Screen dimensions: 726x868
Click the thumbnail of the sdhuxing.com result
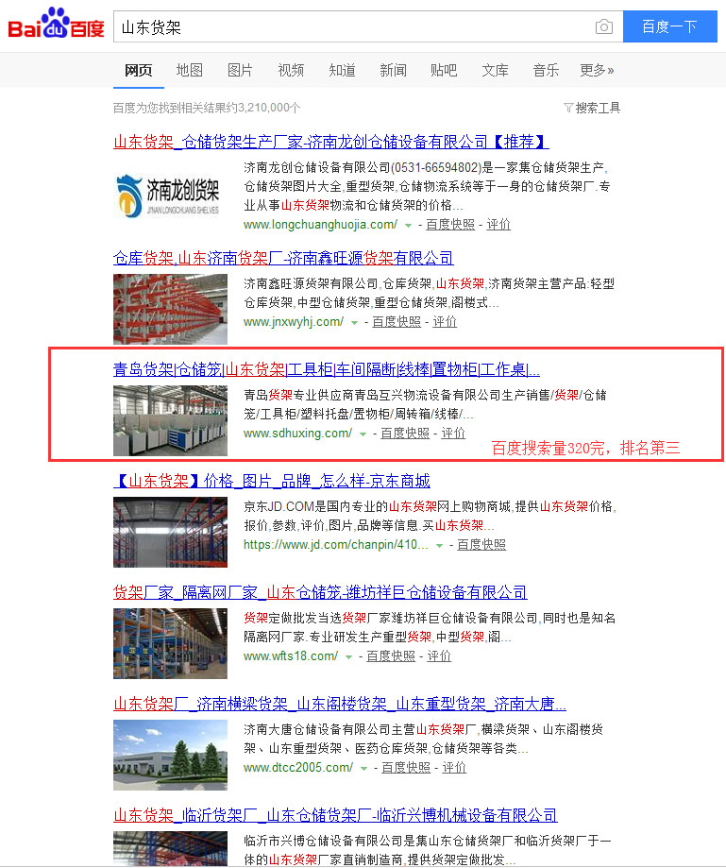[170, 420]
